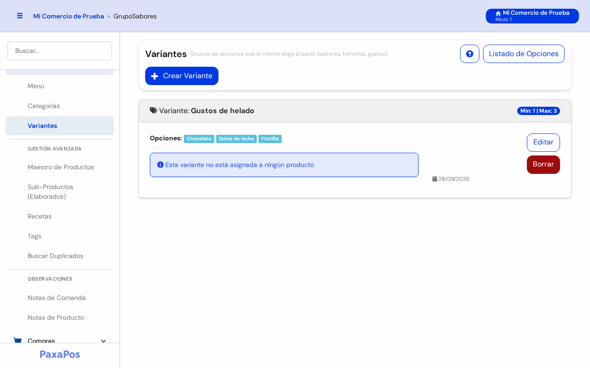590x368 pixels.
Task: Go to Categorías in the sidebar
Action: (x=59, y=106)
